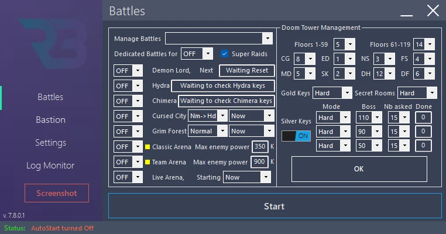446x234 pixels.
Task: Open Grim Forest Normal difficulty dropdown
Action: tap(208, 131)
